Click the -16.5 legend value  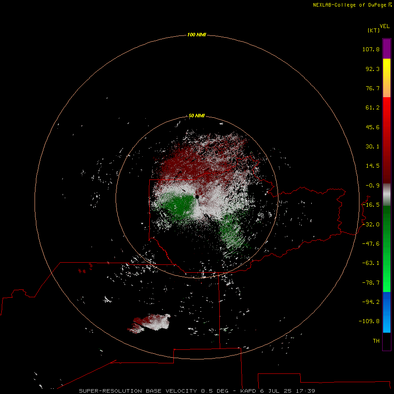click(x=371, y=205)
